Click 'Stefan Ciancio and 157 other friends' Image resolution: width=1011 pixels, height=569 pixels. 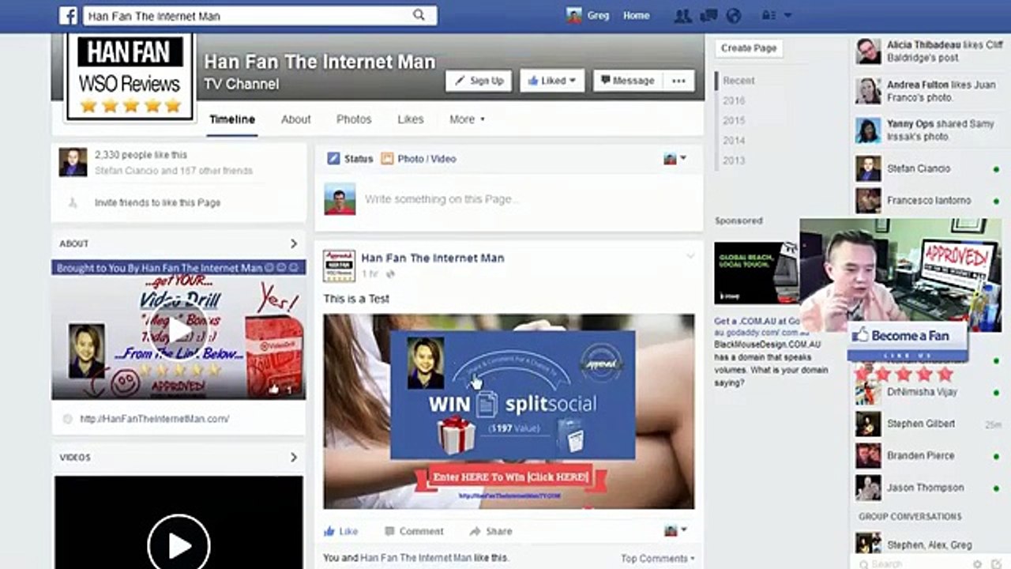tap(174, 171)
